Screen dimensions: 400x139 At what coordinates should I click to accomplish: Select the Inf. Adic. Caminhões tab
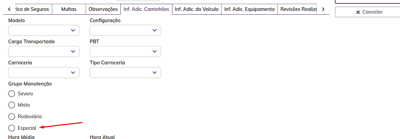146,10
